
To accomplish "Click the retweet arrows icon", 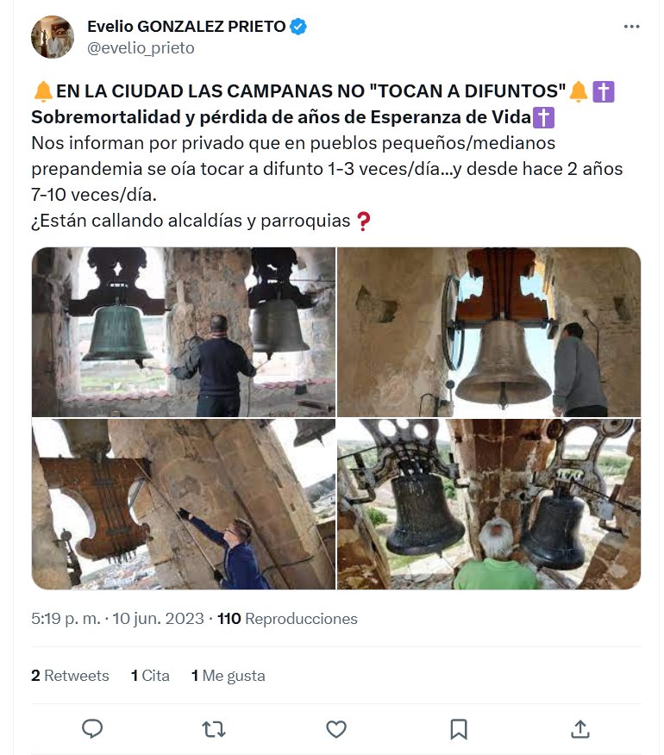I will [x=214, y=729].
